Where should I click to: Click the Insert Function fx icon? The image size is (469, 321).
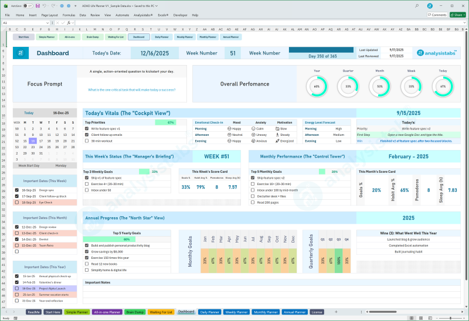(x=68, y=23)
